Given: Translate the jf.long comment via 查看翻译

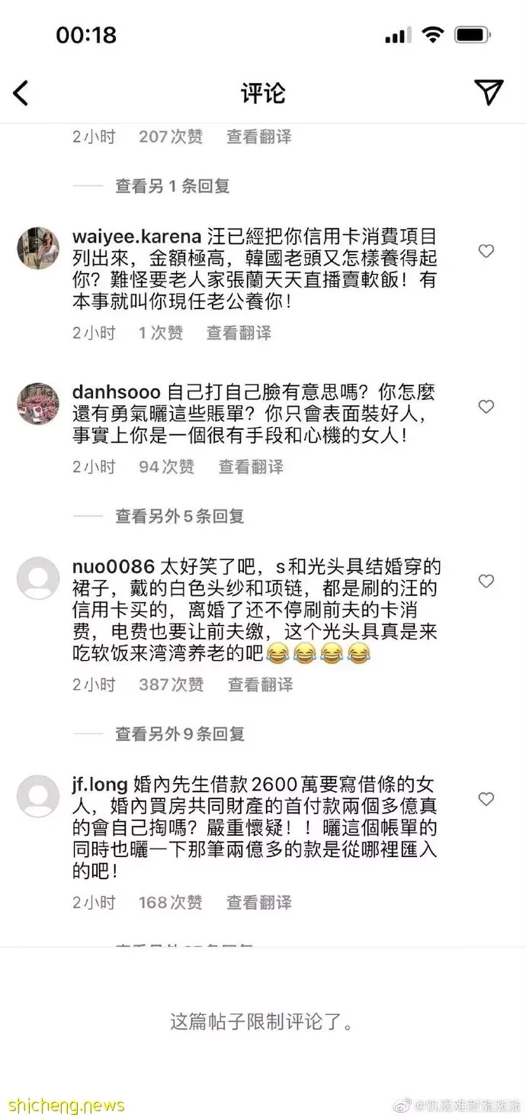Looking at the screenshot, I should (x=259, y=903).
